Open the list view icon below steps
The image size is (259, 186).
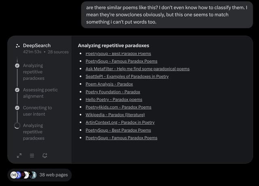32,155
